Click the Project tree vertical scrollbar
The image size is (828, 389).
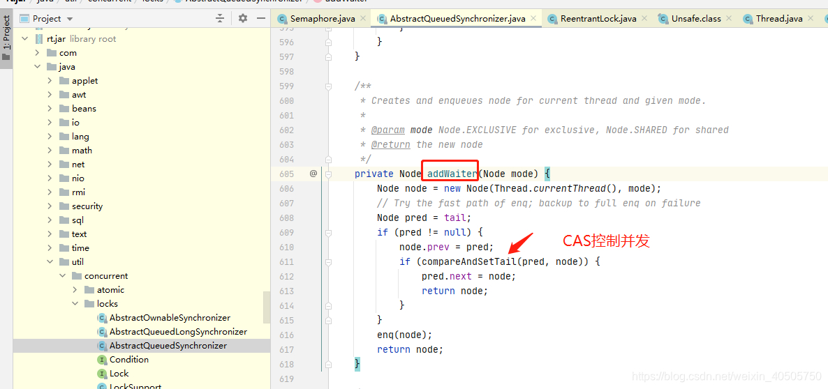pyautogui.click(x=266, y=307)
